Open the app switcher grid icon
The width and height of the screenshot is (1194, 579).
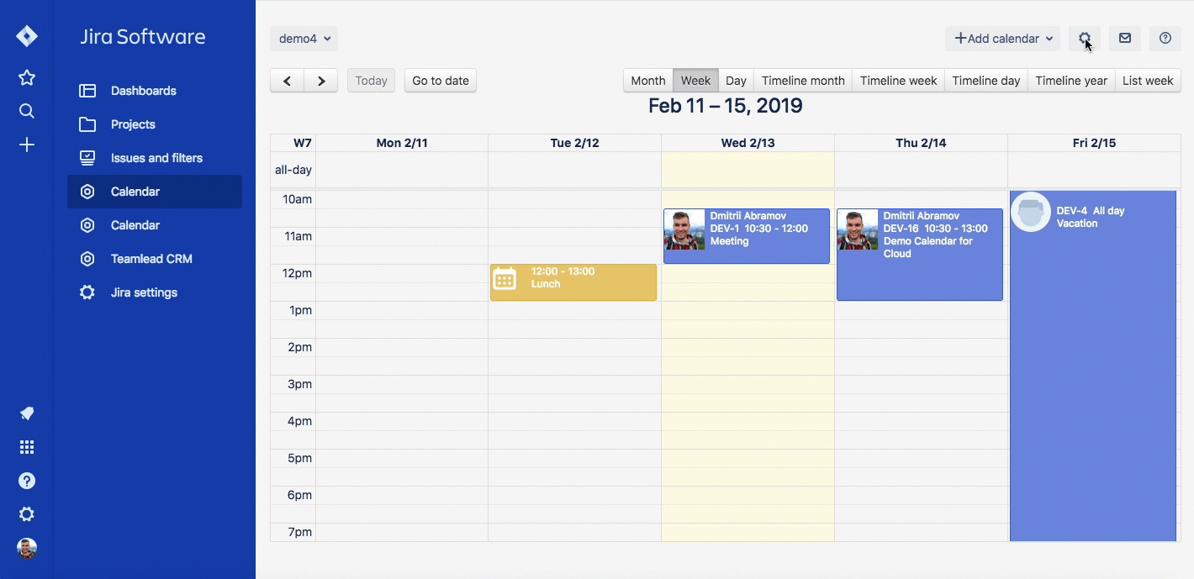click(27, 447)
